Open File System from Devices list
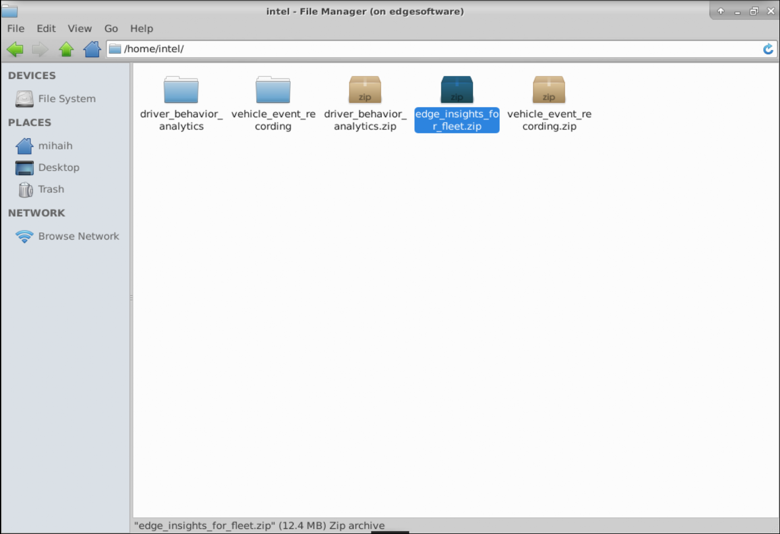Image resolution: width=780 pixels, height=534 pixels. 67,99
